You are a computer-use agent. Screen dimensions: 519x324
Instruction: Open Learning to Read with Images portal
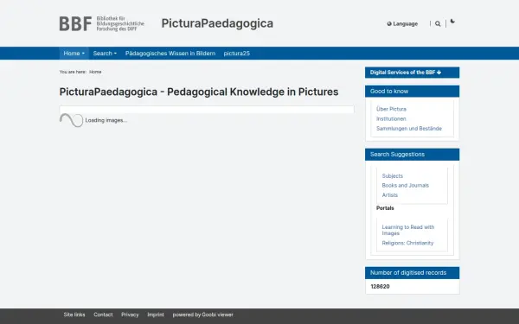[407, 230]
